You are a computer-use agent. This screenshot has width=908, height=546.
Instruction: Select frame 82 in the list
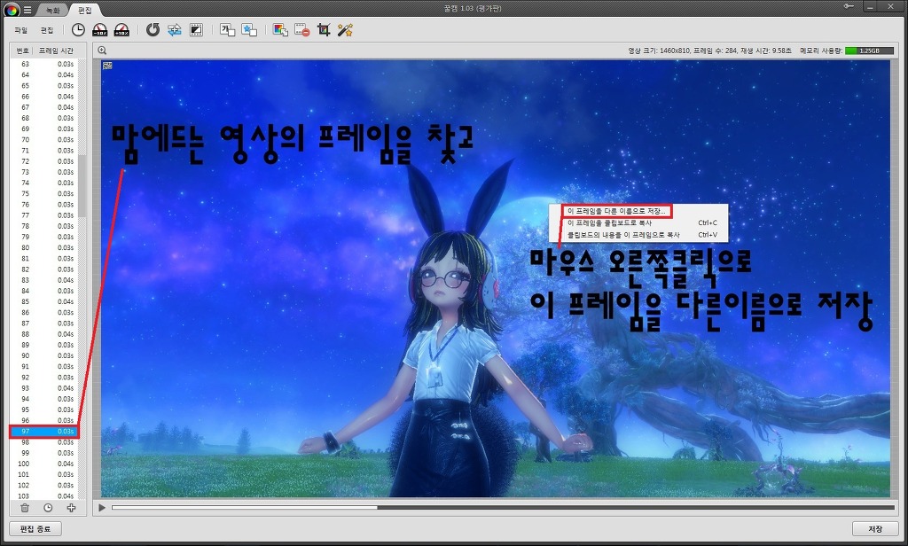point(44,269)
